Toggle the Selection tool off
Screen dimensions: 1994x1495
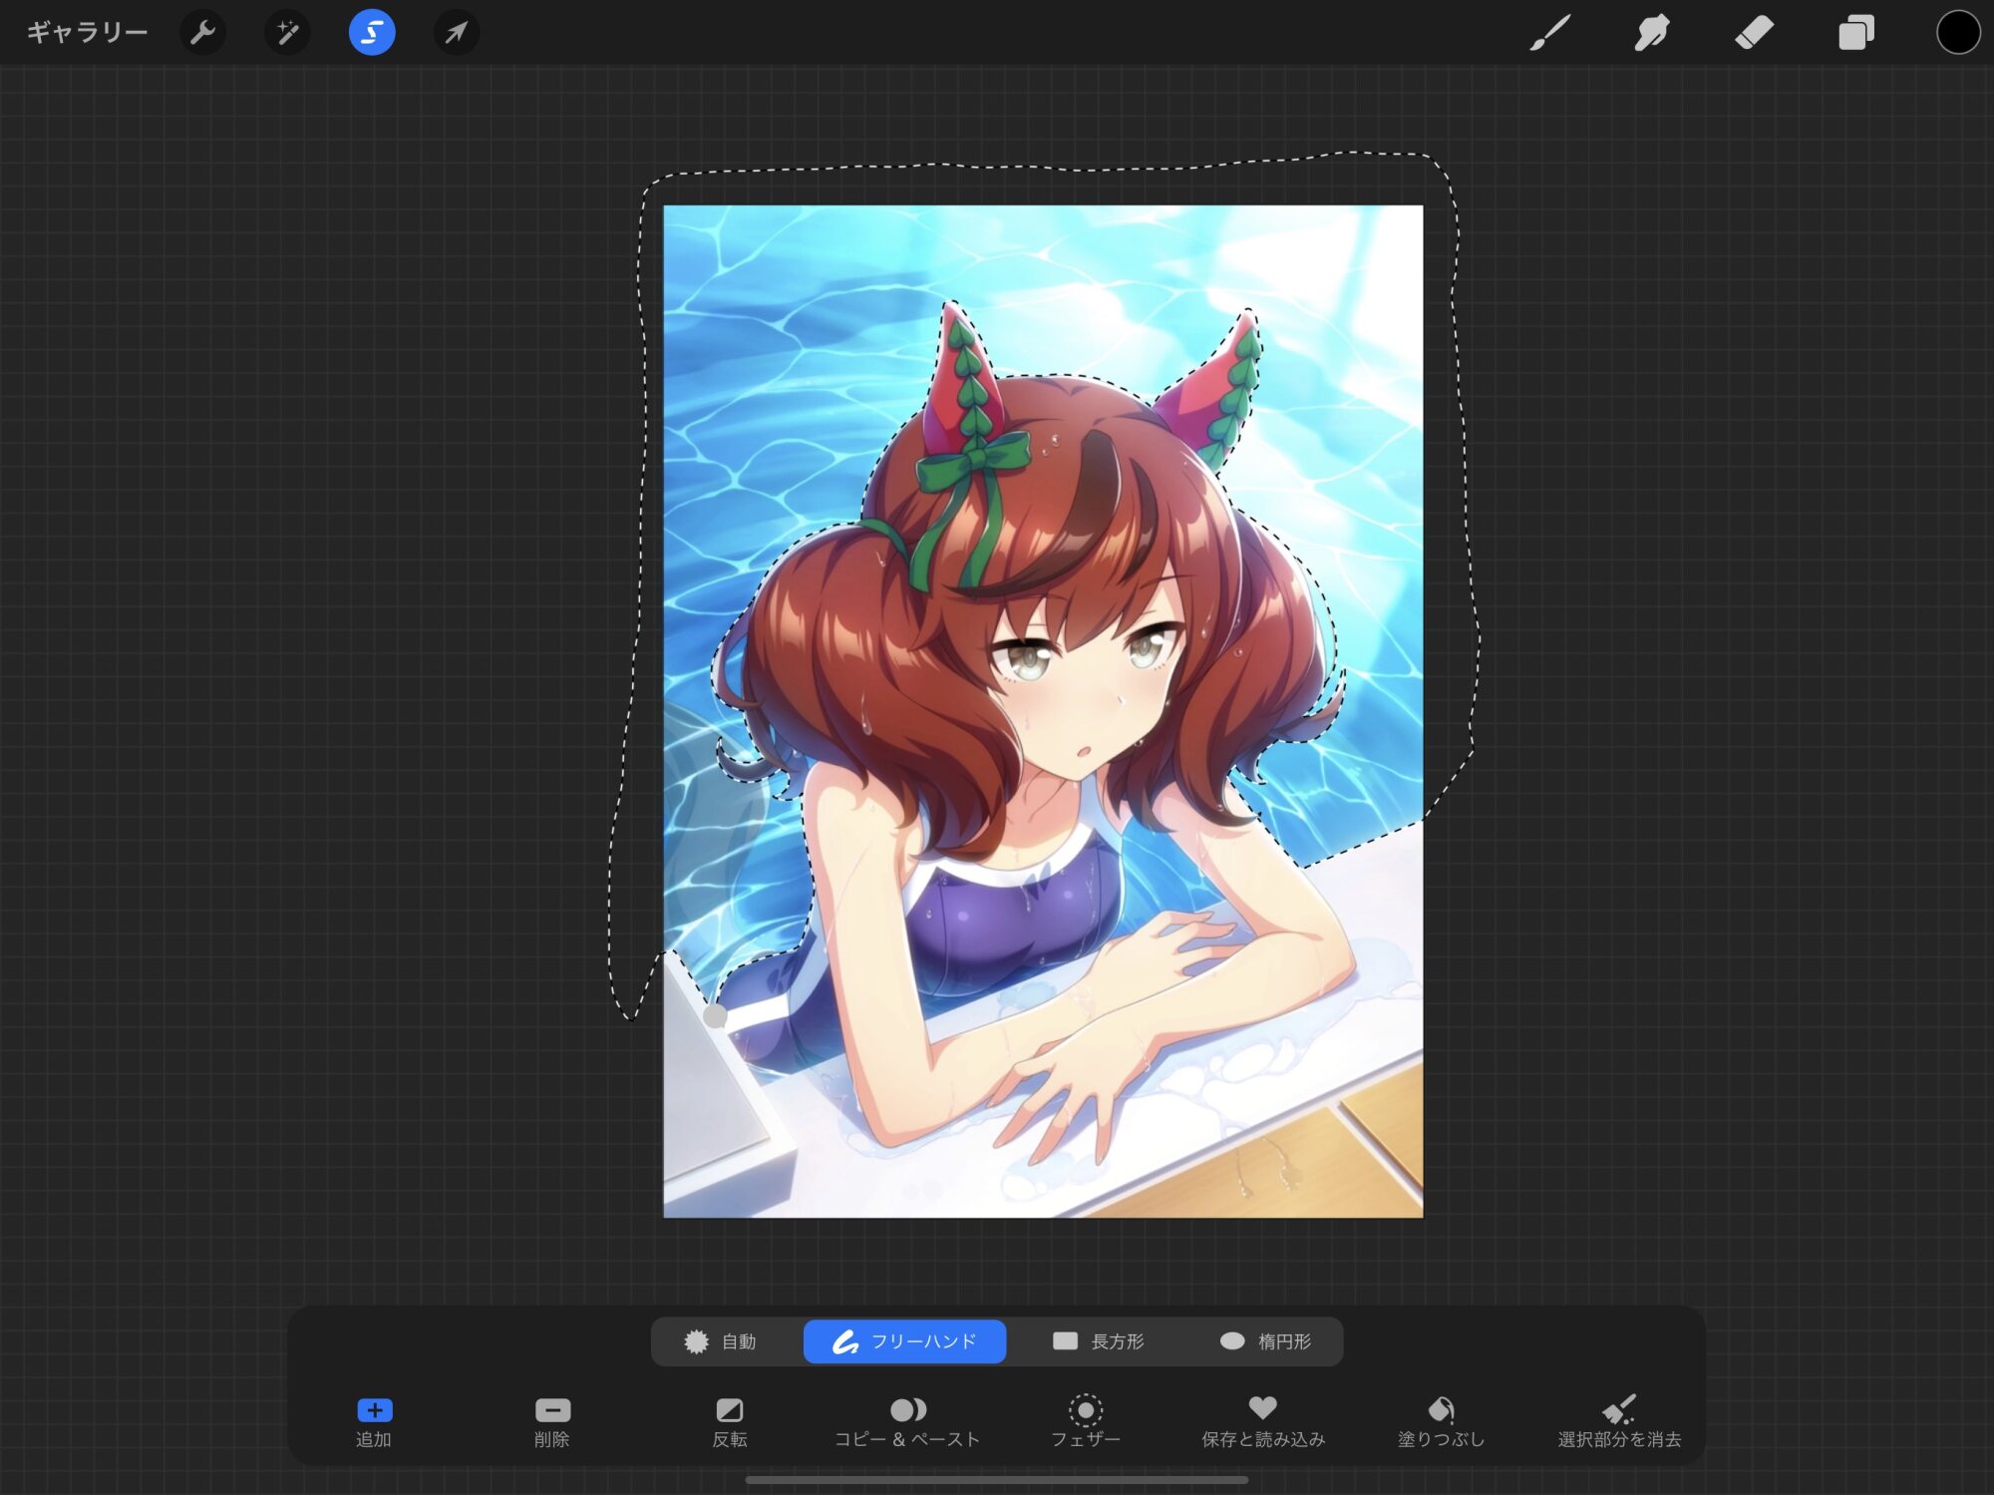(x=372, y=33)
